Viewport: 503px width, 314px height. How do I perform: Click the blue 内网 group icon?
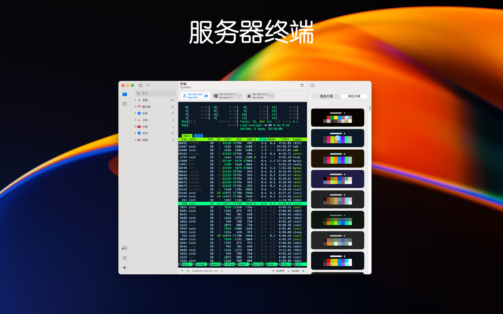139,113
